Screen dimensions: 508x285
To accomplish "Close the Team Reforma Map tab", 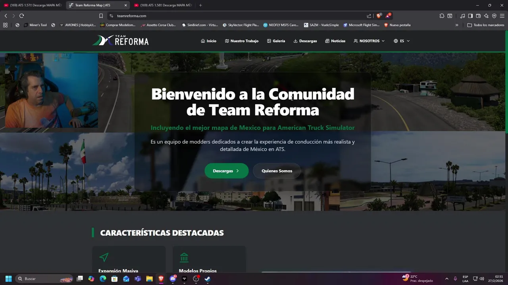I will (x=126, y=5).
